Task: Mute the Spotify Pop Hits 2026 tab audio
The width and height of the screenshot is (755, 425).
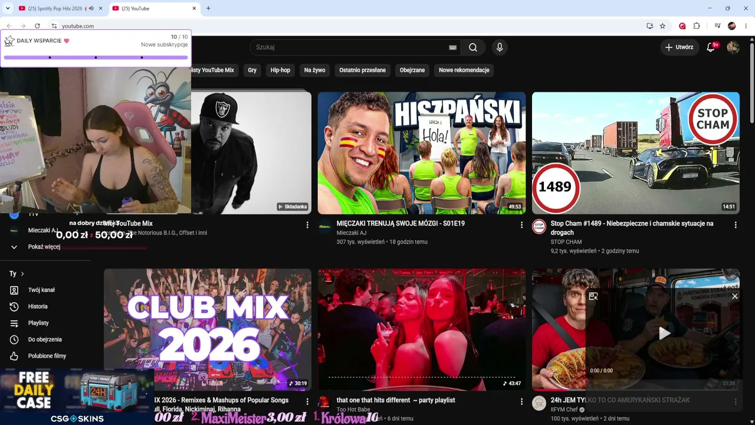Action: coord(91,8)
